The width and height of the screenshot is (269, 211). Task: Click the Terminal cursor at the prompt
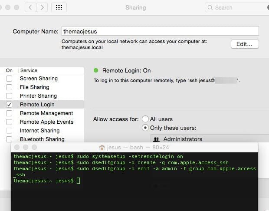pyautogui.click(x=78, y=181)
